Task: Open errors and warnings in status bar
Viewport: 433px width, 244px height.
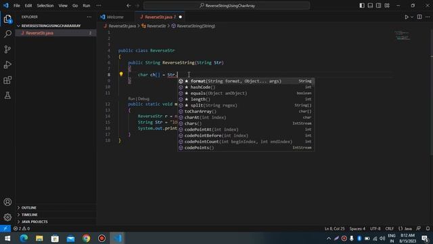Action: coord(22,228)
